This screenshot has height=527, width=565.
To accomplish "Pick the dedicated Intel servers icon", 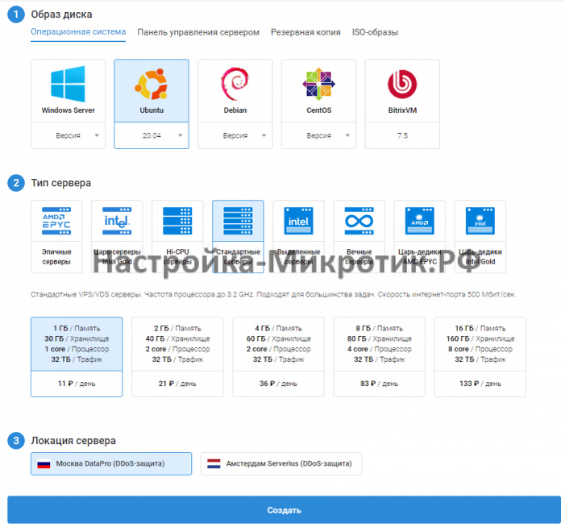I will [298, 221].
